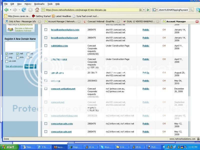Open Syria 'had covert nucl... bookmark
Viewport: 200px width, 150px height.
point(86,16)
